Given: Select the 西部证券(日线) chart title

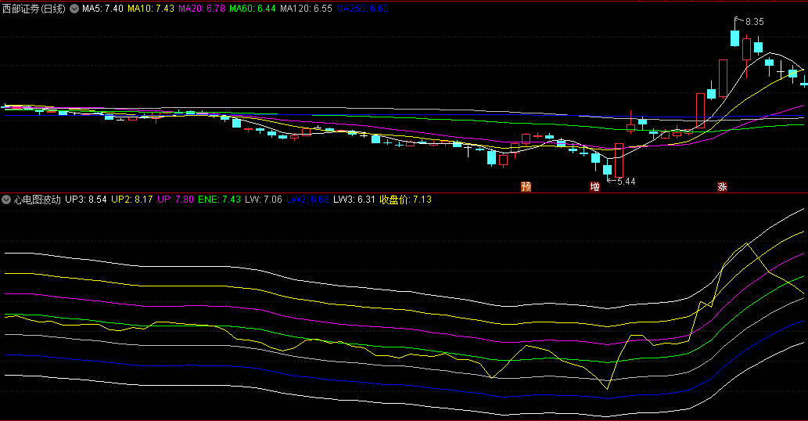Looking at the screenshot, I should click(x=34, y=9).
